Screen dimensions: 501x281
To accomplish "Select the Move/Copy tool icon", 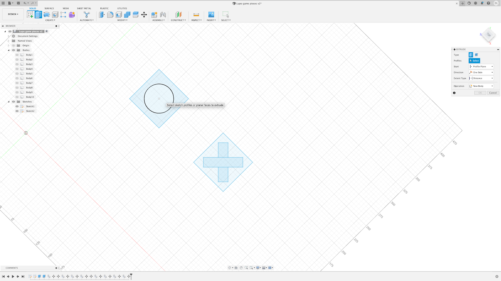I will pyautogui.click(x=144, y=14).
